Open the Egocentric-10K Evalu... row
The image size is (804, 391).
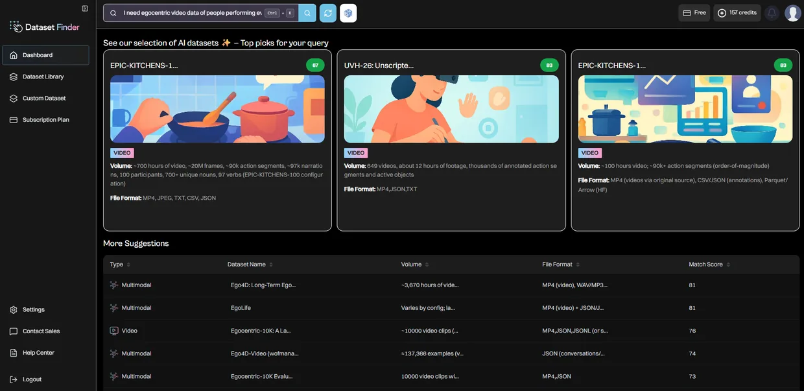[451, 376]
